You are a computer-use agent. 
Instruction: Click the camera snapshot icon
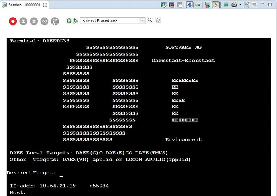234,5
